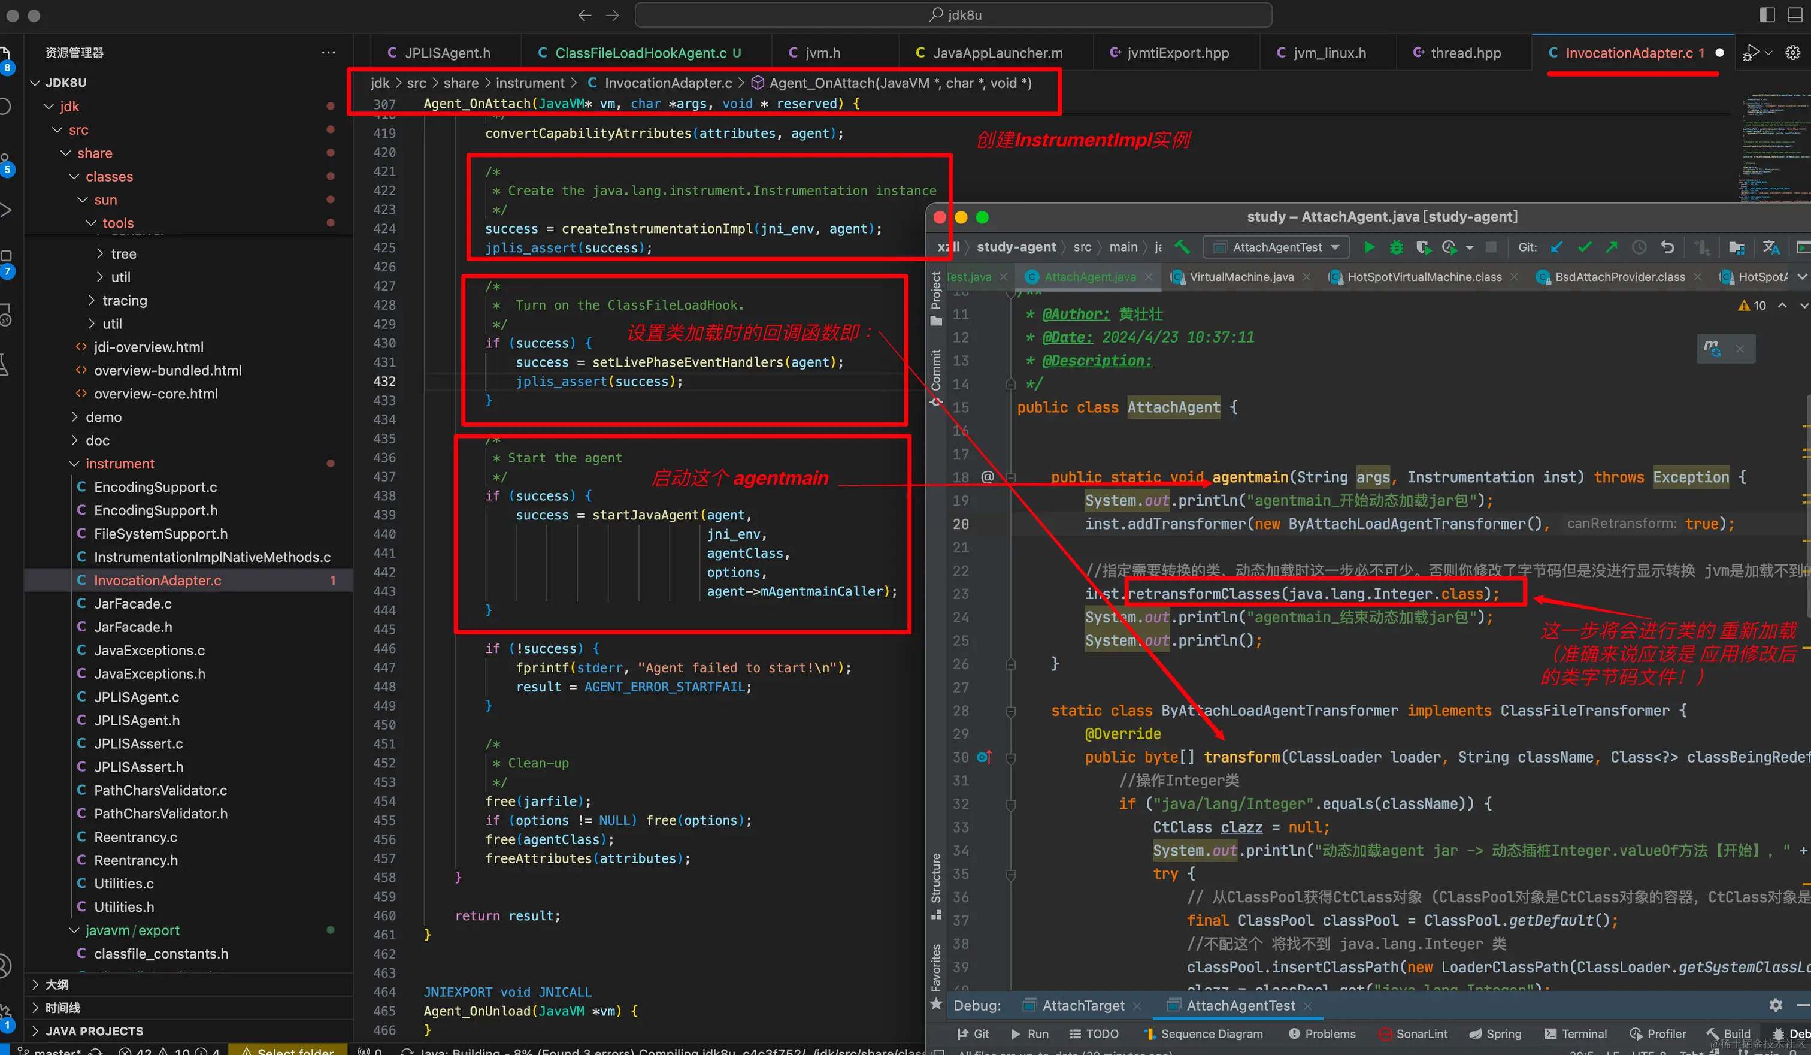Viewport: 1811px width, 1055px height.
Task: Expand the demo folder
Action: pyautogui.click(x=104, y=417)
